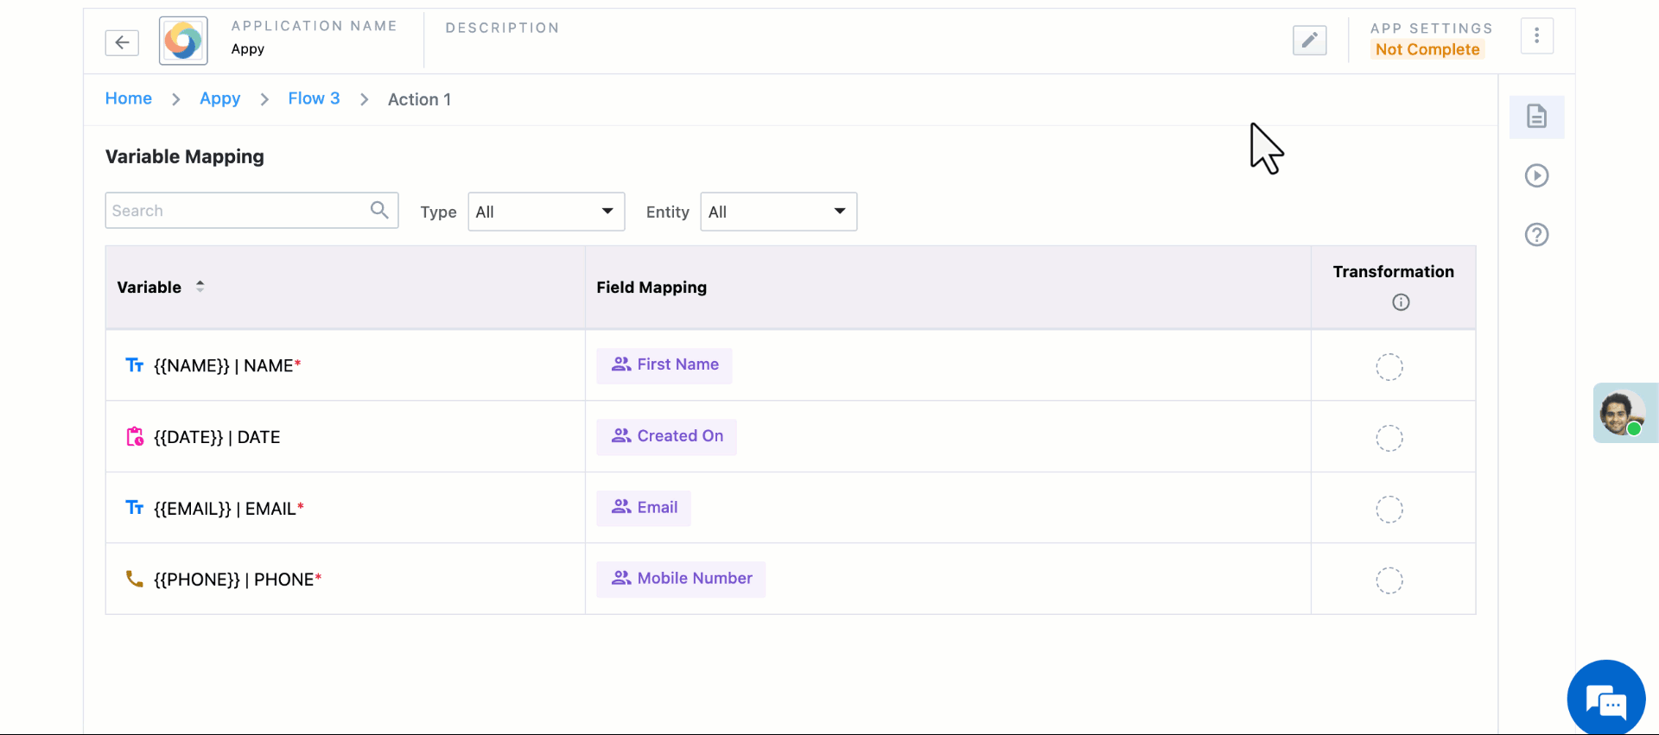Navigate to Flow 3 breadcrumb
This screenshot has width=1659, height=735.
pyautogui.click(x=314, y=98)
